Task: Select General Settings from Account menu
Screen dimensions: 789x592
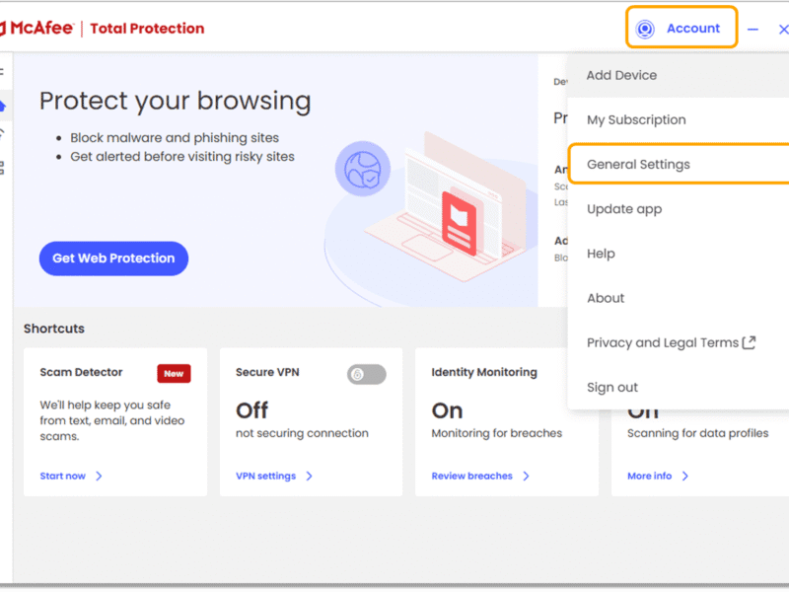Action: tap(638, 165)
